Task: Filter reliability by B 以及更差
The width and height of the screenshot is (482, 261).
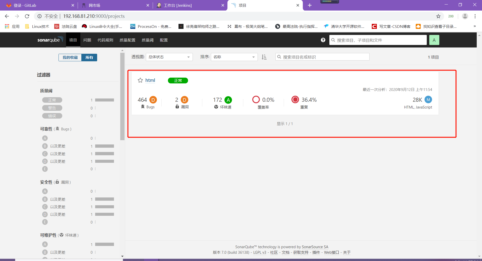Action: (54, 146)
